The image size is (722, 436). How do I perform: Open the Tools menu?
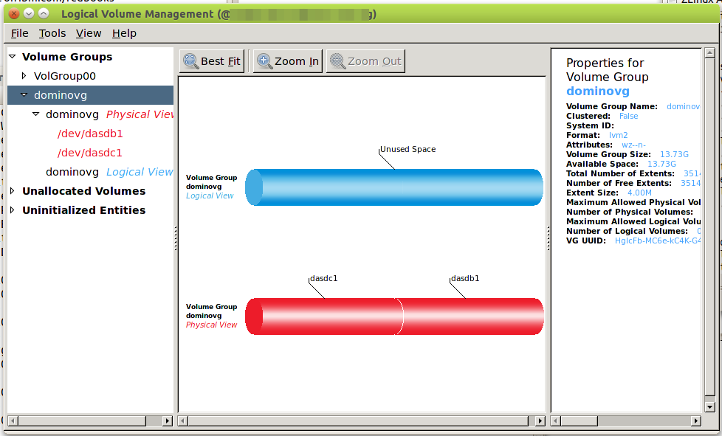pos(52,33)
